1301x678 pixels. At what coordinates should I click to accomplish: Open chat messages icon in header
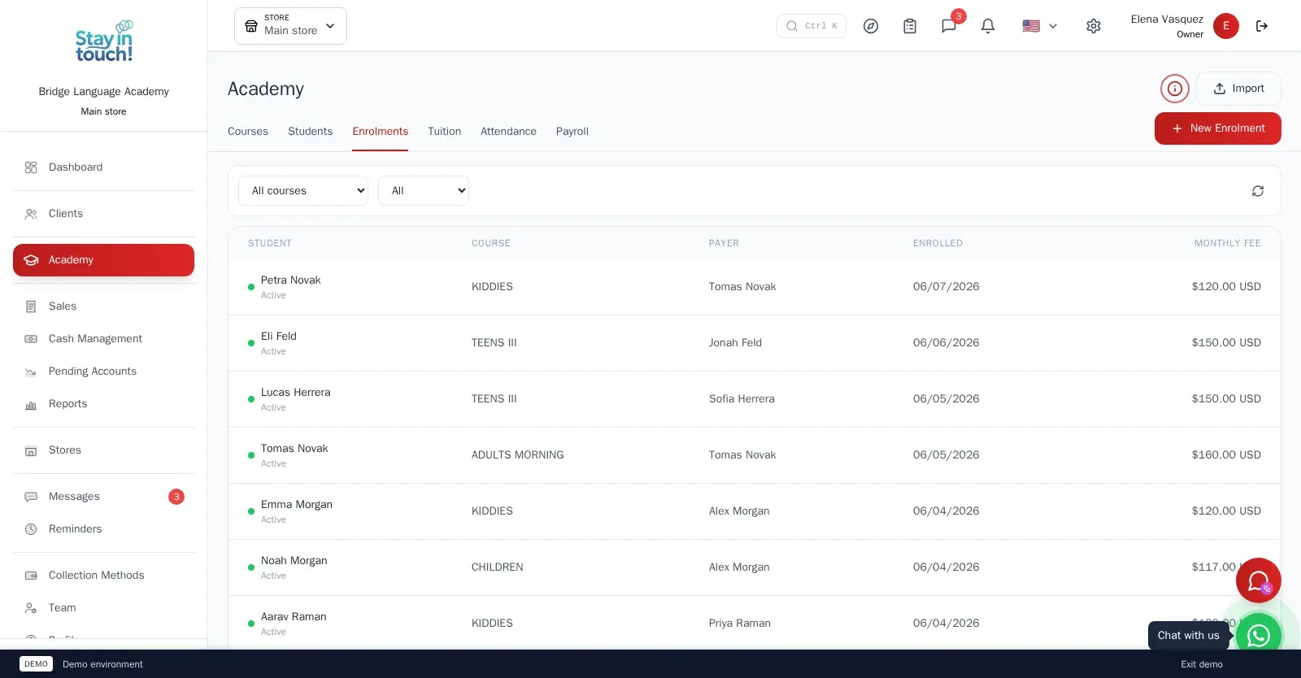(949, 26)
